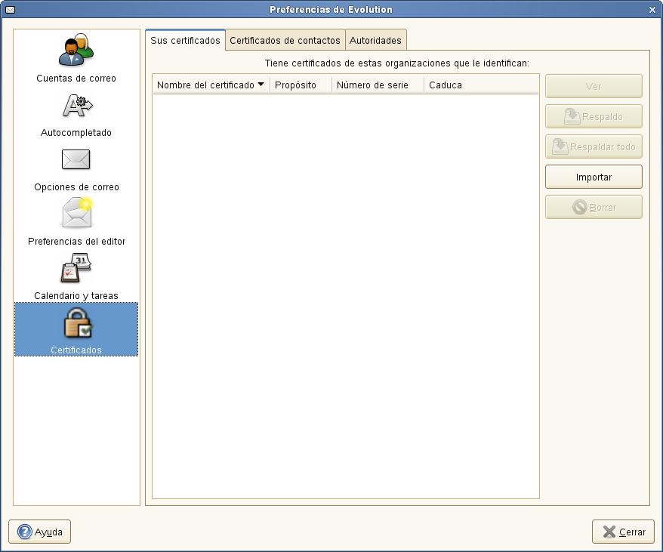
Task: Click the Cerrar button
Action: point(623,532)
